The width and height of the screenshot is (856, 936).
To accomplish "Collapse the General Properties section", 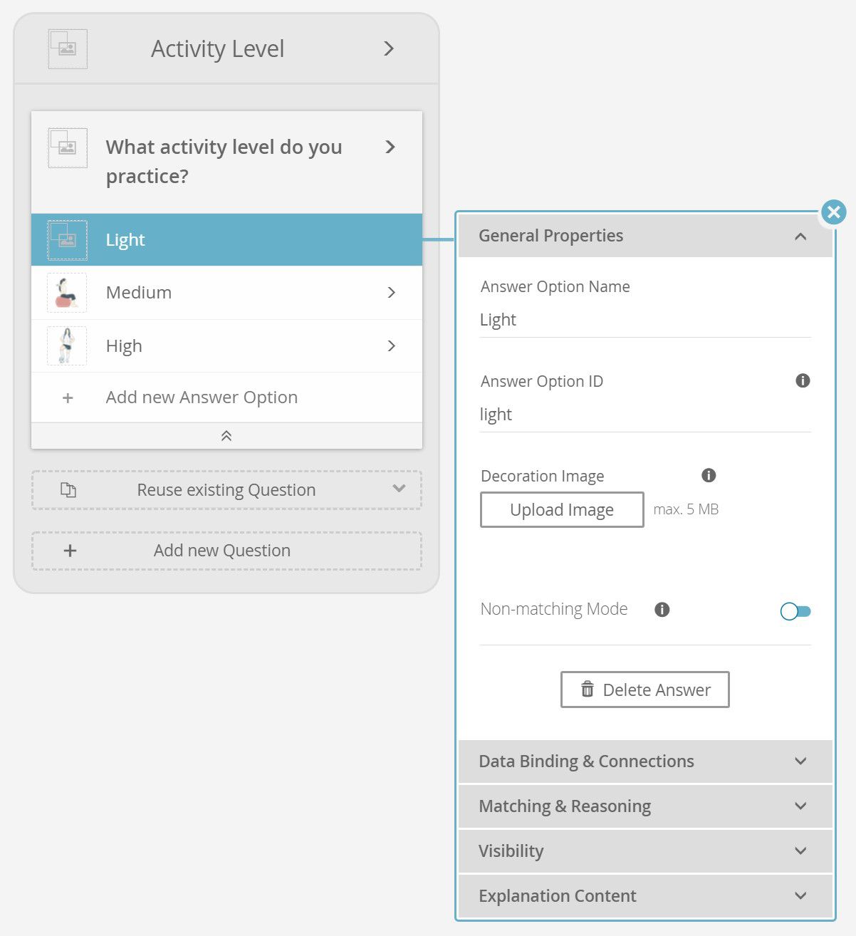I will point(800,236).
